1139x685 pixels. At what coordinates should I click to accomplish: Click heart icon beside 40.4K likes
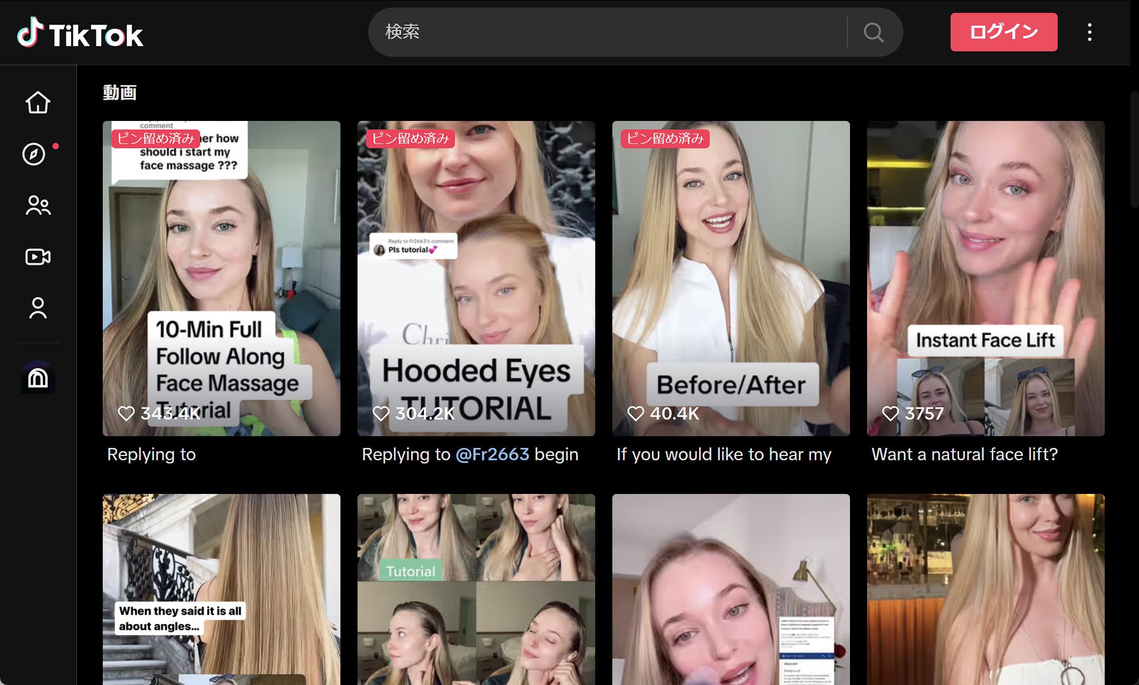[636, 413]
